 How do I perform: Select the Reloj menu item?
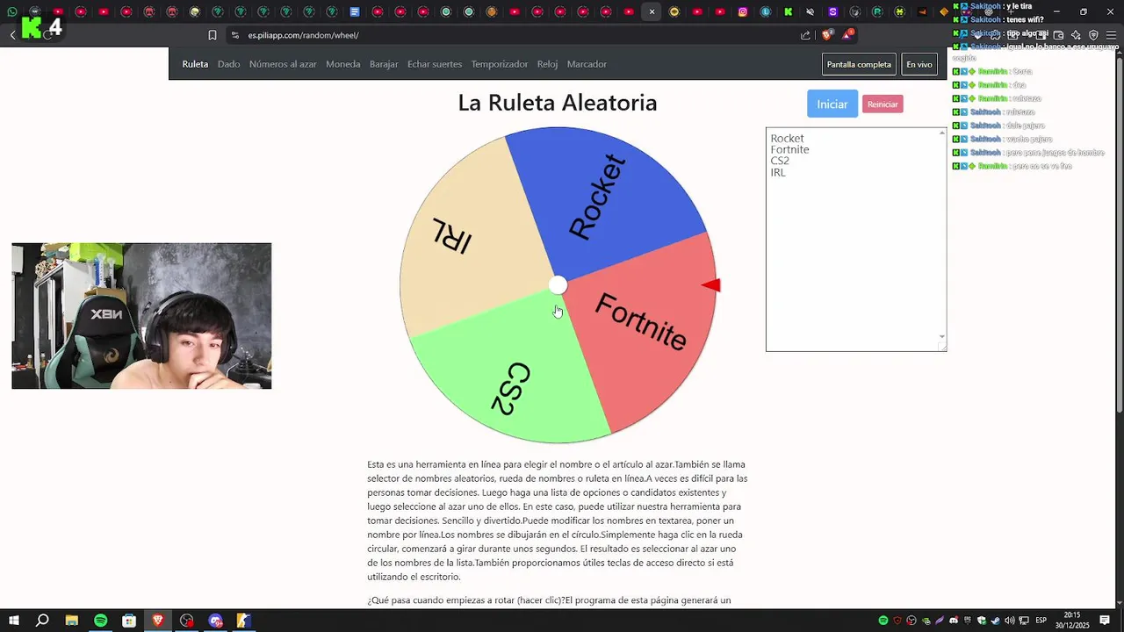click(x=547, y=64)
